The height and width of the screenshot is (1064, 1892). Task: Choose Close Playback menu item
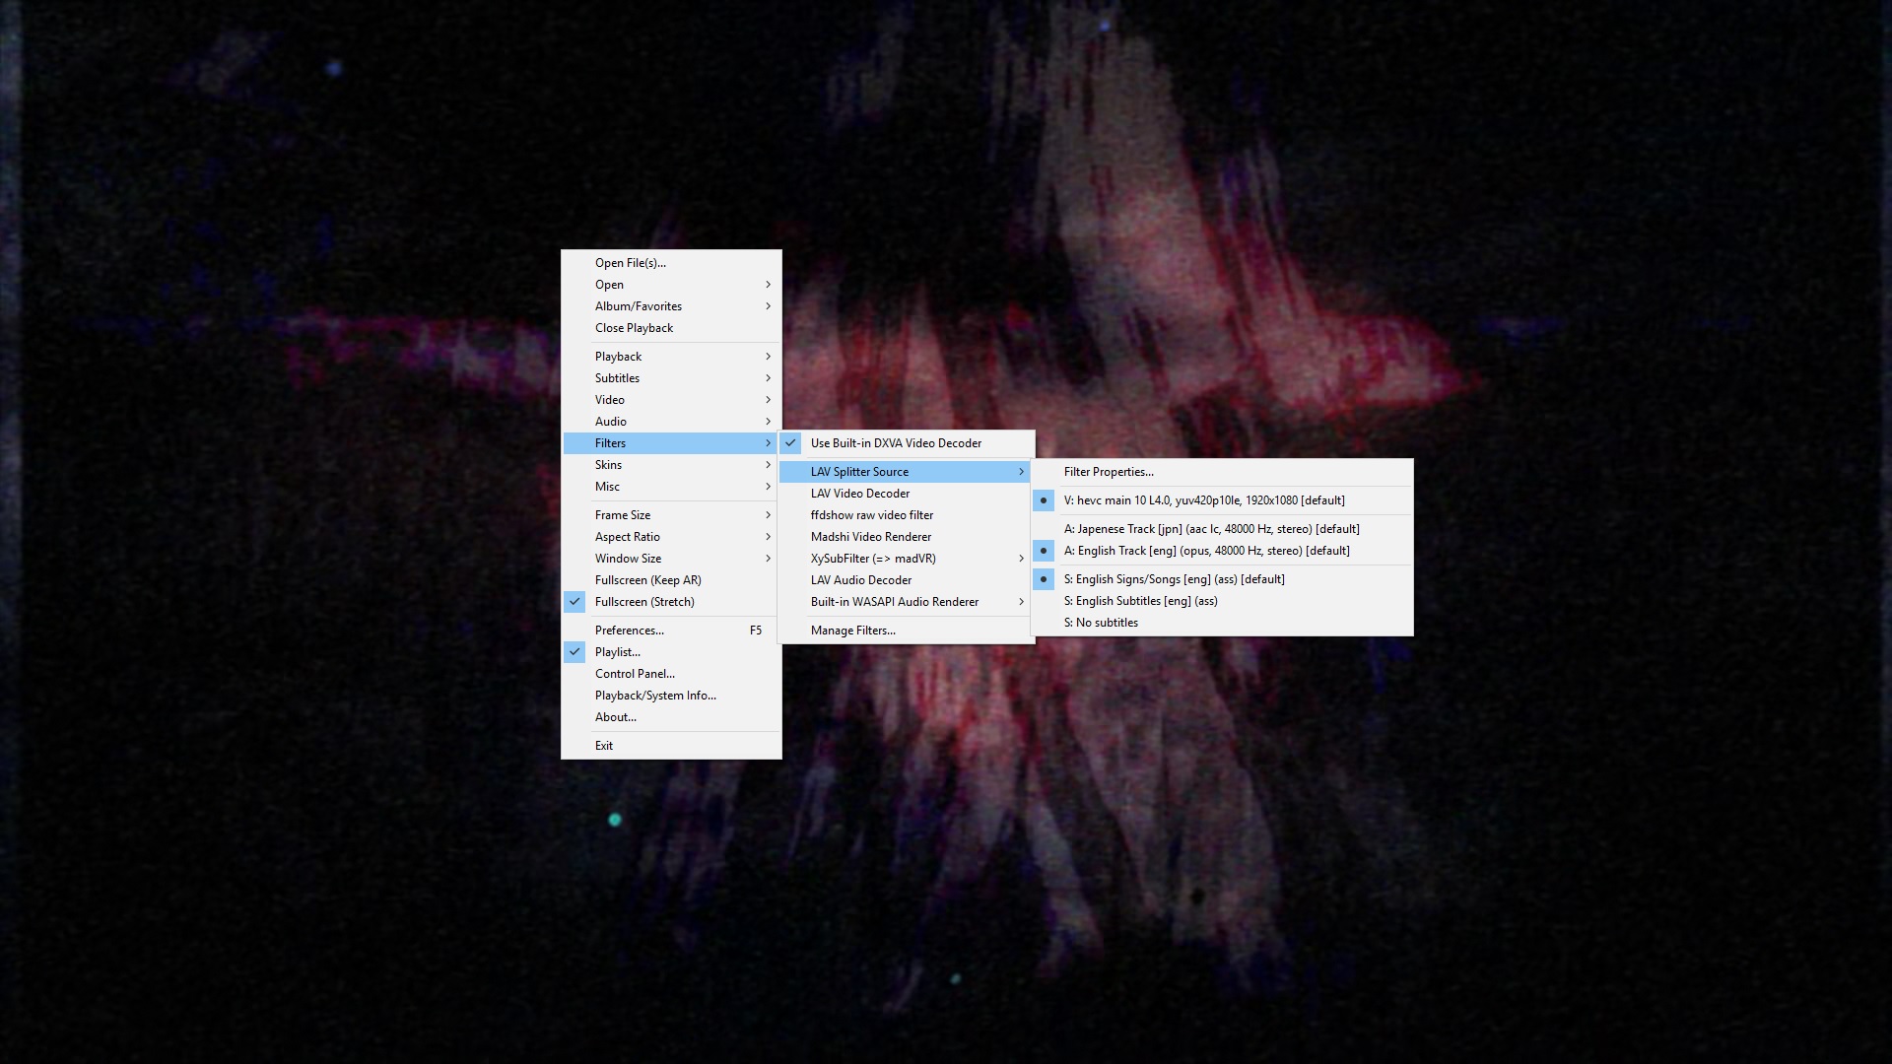634,328
